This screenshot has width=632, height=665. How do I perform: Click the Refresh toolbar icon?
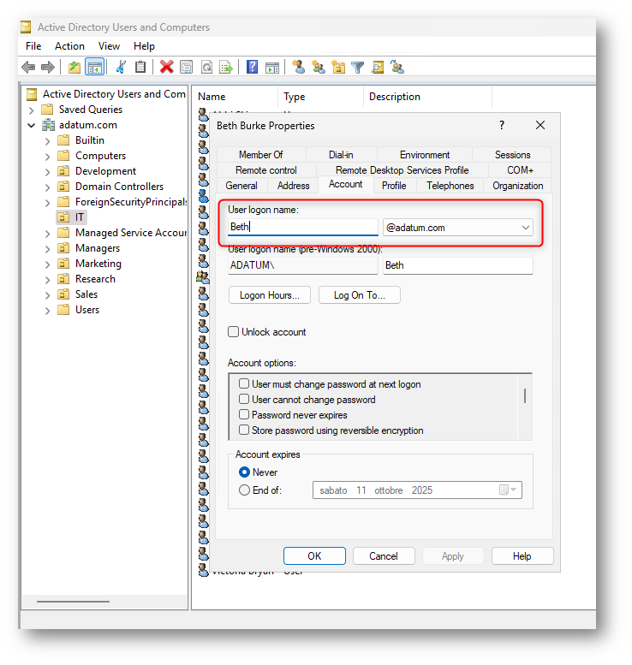pos(206,67)
